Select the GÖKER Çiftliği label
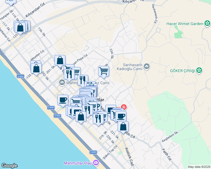The width and height of the screenshot is (211, 169). pos(183,71)
